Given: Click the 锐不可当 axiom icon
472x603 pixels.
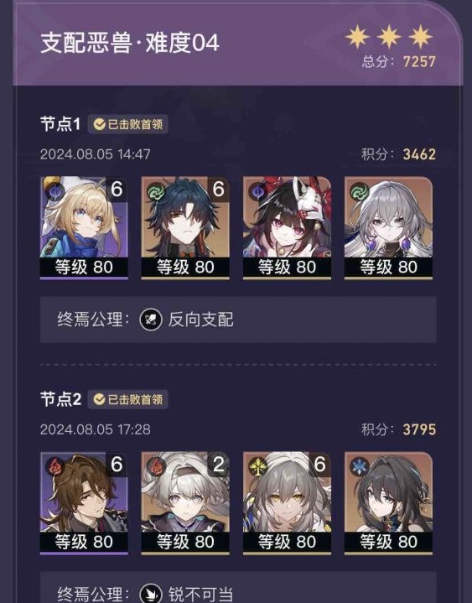Looking at the screenshot, I should [x=151, y=594].
